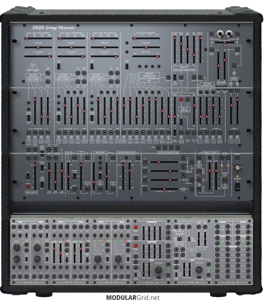This screenshot has width=266, height=303.
Task: Click the EXT CLOCK IN jack on module 150
Action: tap(199, 255)
